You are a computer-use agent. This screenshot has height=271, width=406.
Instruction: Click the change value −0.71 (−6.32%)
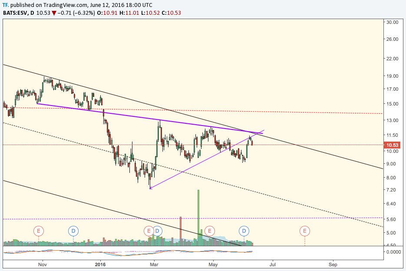(76, 13)
